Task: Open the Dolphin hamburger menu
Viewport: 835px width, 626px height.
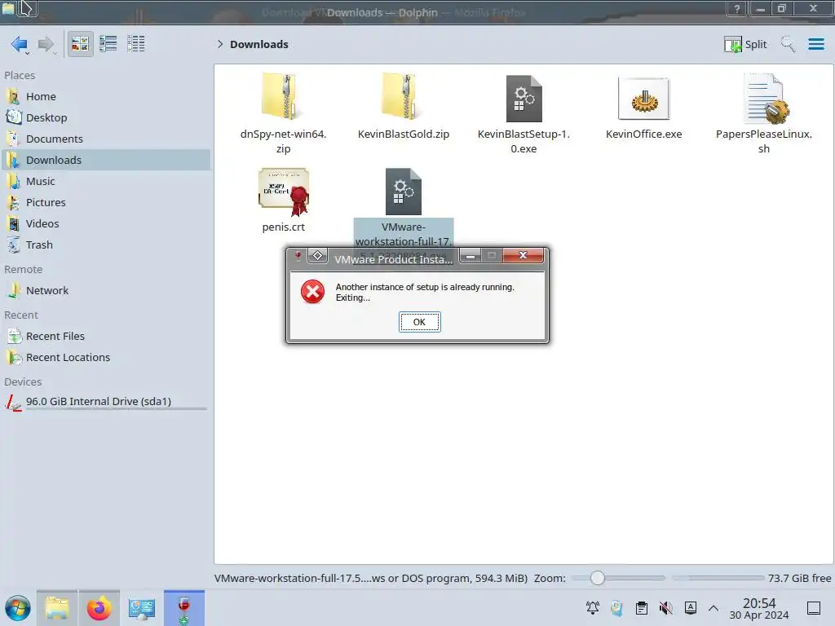Action: pyautogui.click(x=815, y=44)
